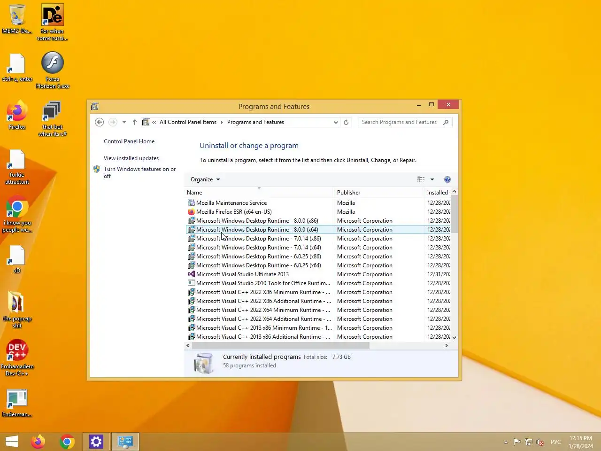Open the MEMZ-De... Recycle Bin desktop icon
The height and width of the screenshot is (451, 601).
click(17, 19)
